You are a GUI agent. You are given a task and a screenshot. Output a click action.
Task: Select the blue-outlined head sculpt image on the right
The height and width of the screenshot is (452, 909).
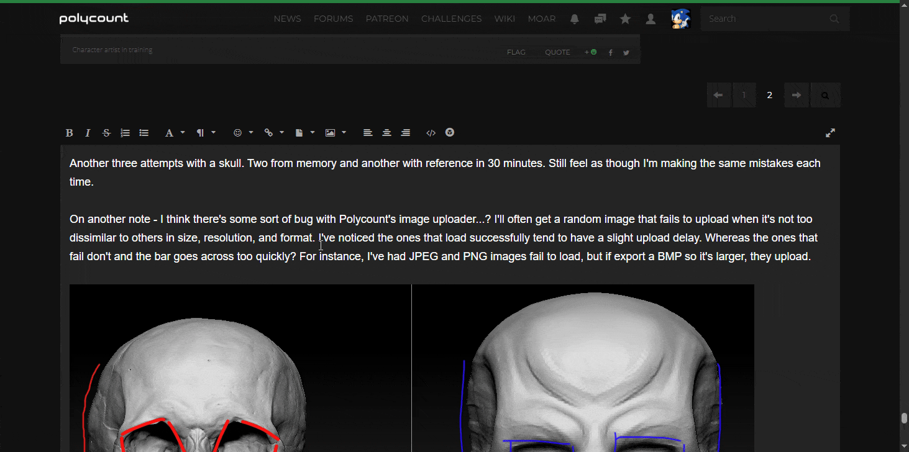pyautogui.click(x=583, y=368)
